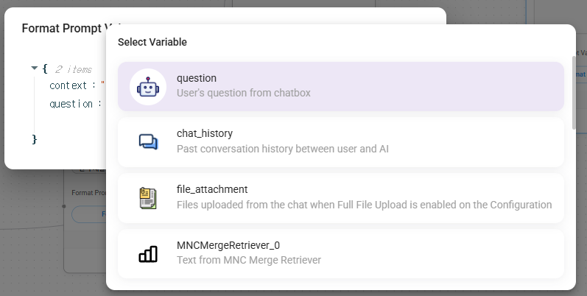Click the Full File Upload description text

point(364,205)
